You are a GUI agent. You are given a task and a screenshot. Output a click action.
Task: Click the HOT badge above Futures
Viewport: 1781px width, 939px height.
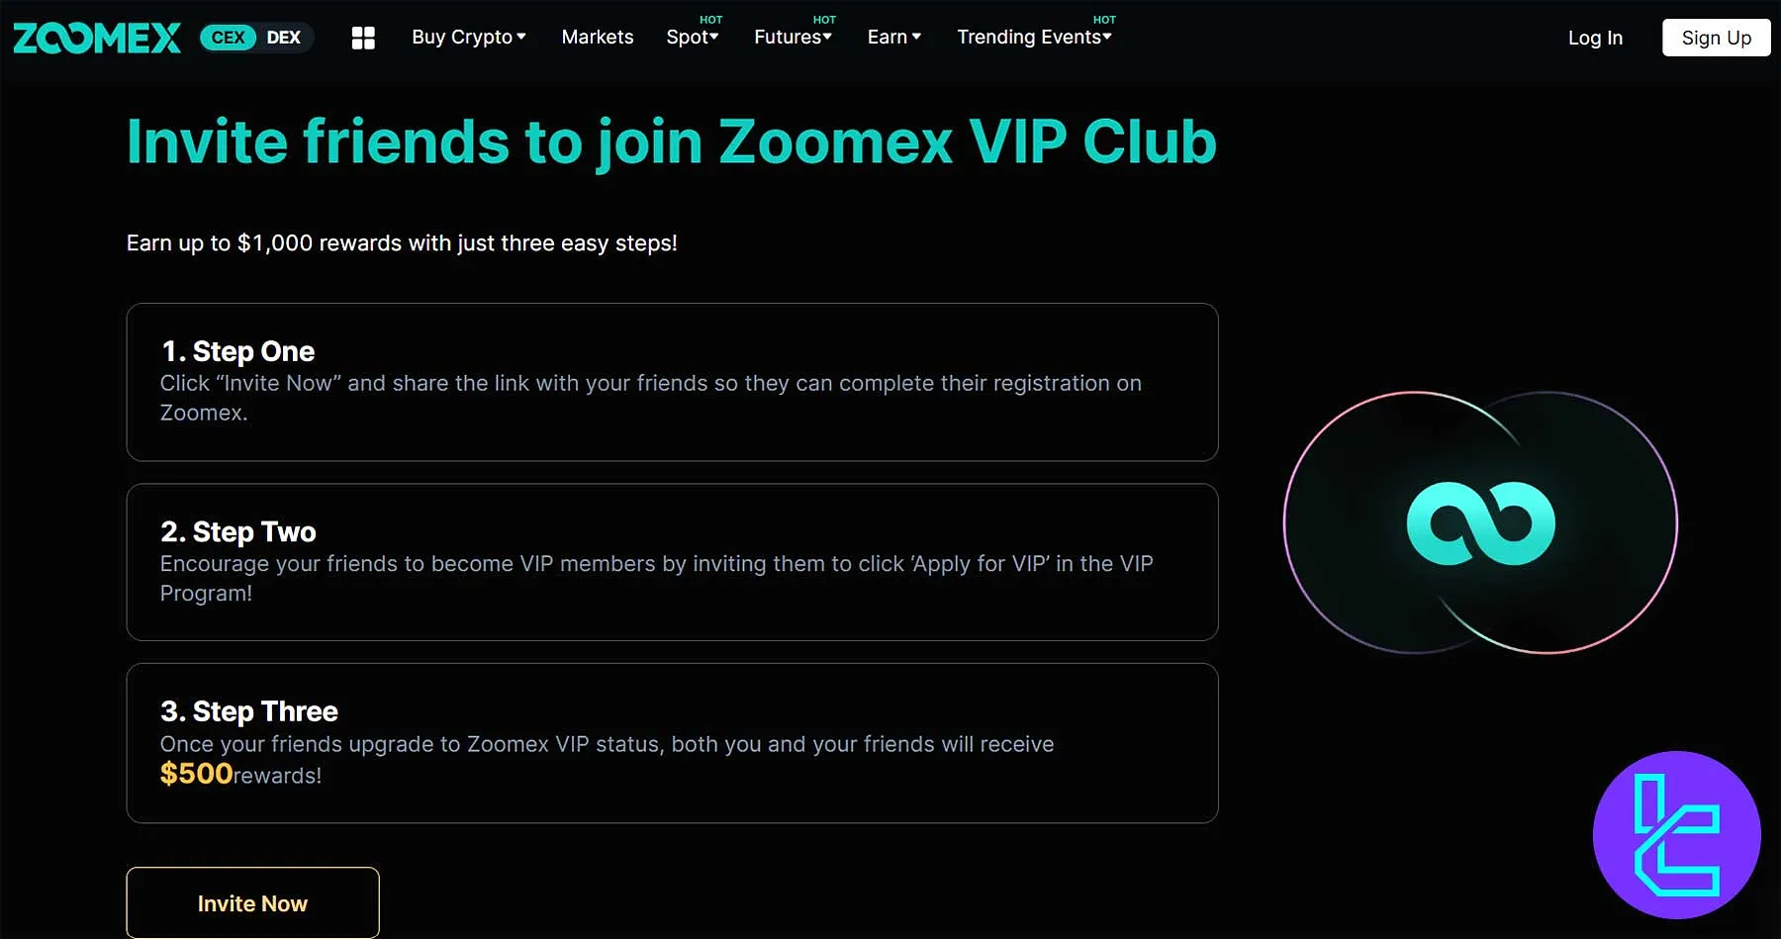(824, 19)
